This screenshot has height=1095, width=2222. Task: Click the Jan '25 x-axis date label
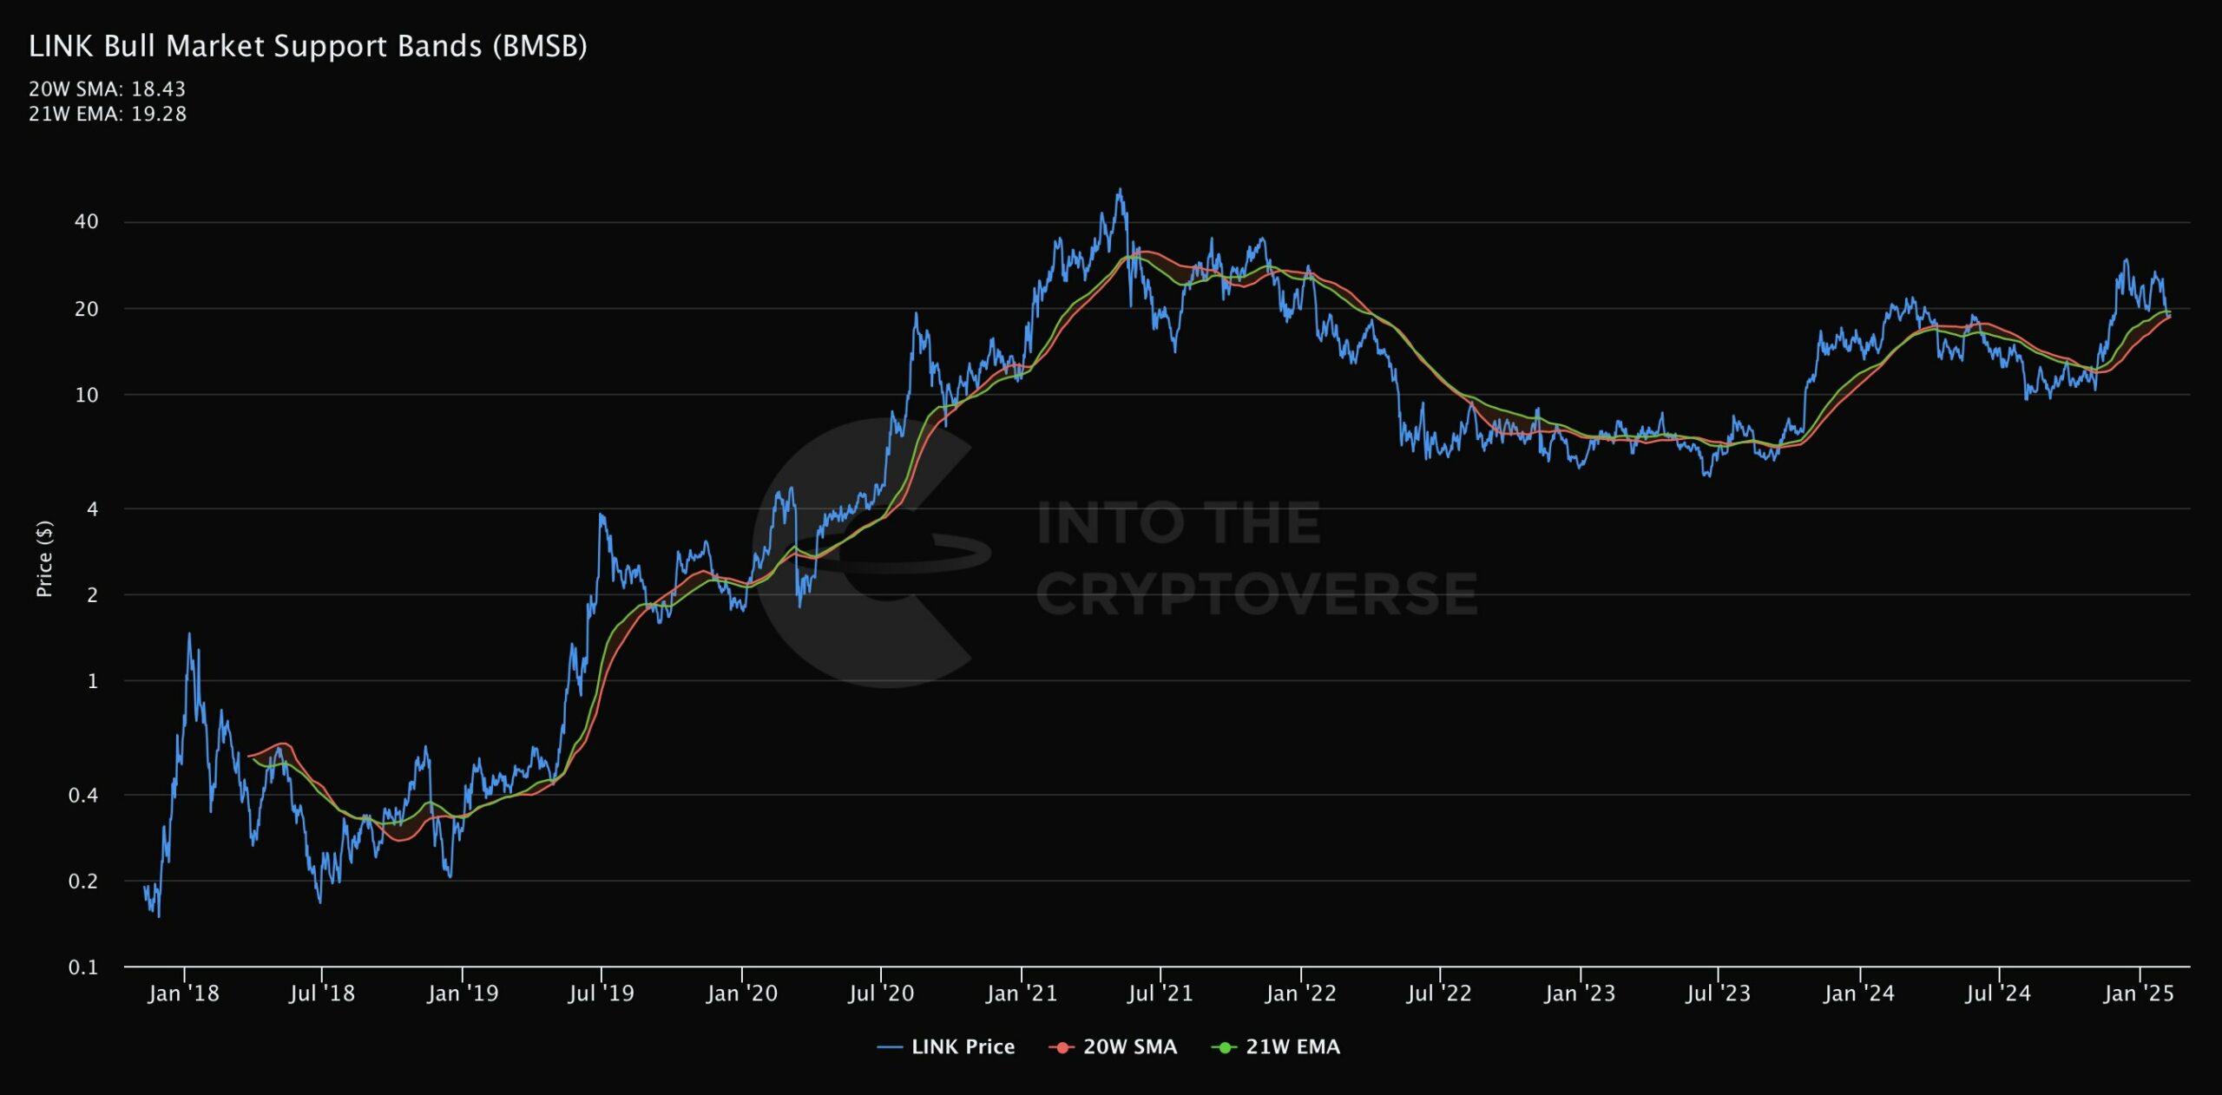[2138, 993]
